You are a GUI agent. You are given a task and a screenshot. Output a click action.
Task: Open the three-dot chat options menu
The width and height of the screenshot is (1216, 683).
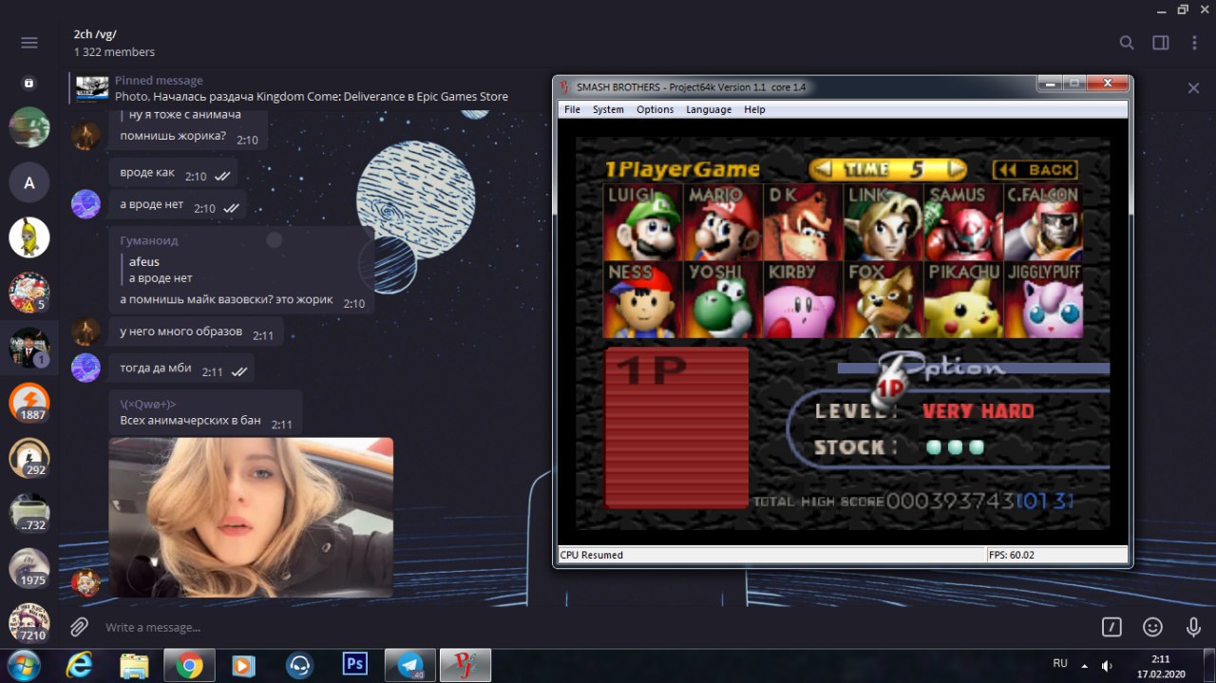[1194, 43]
